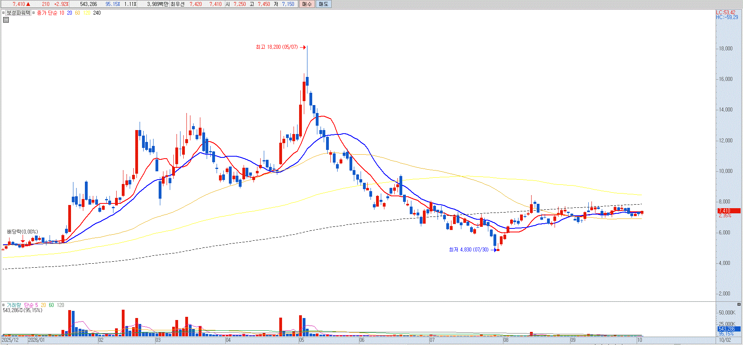Click the 18,000 price axis label
Viewport: 743px width, 345px height.
click(x=726, y=48)
